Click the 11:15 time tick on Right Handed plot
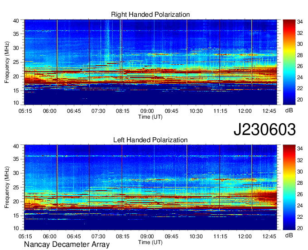 (x=220, y=111)
